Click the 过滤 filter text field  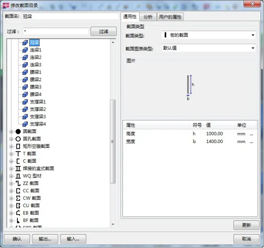click(56, 31)
